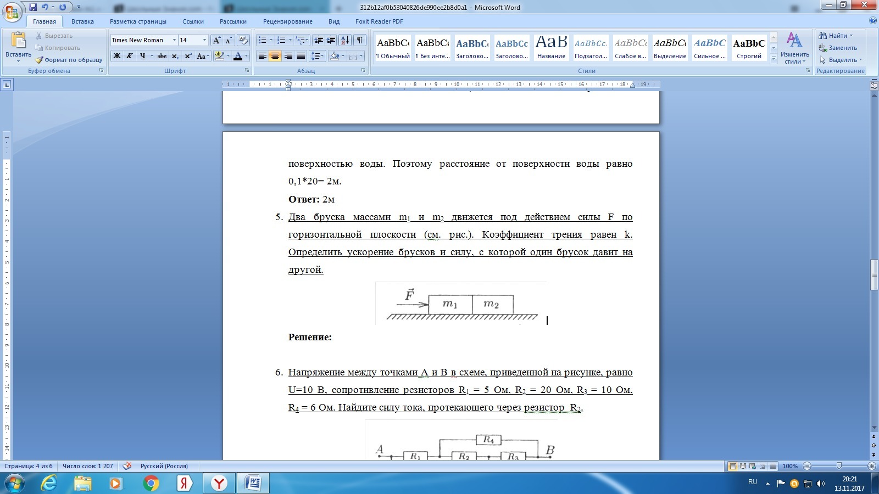This screenshot has width=879, height=494.
Task: Click the Найти button
Action: tap(836, 36)
